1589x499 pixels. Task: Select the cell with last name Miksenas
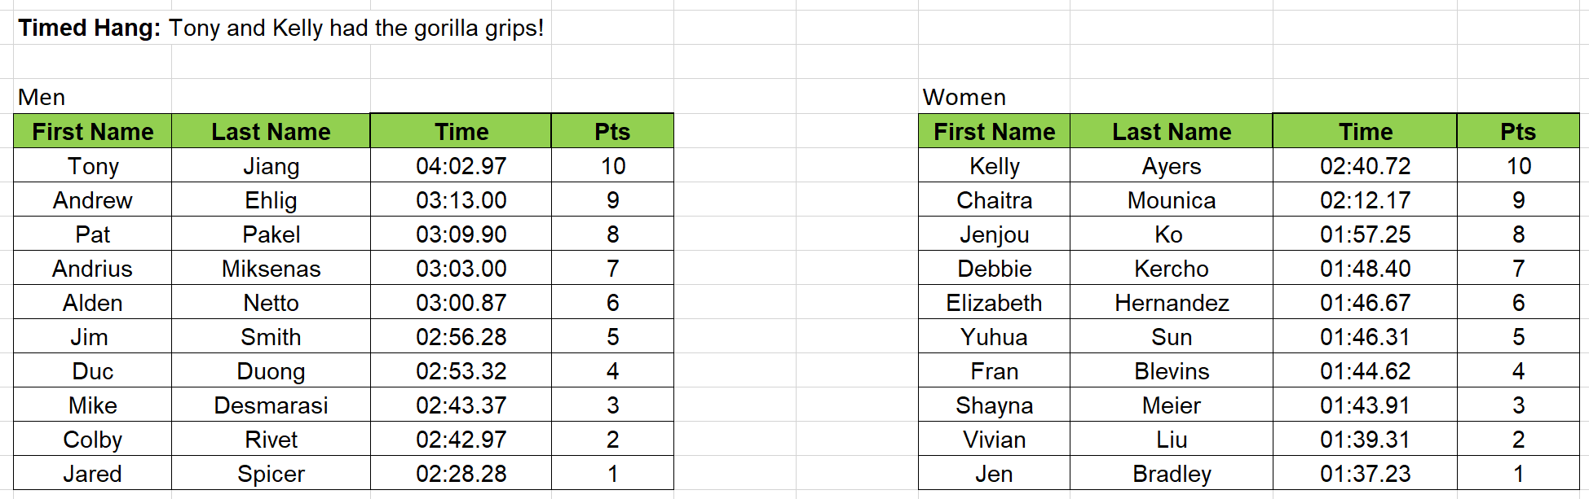click(271, 268)
